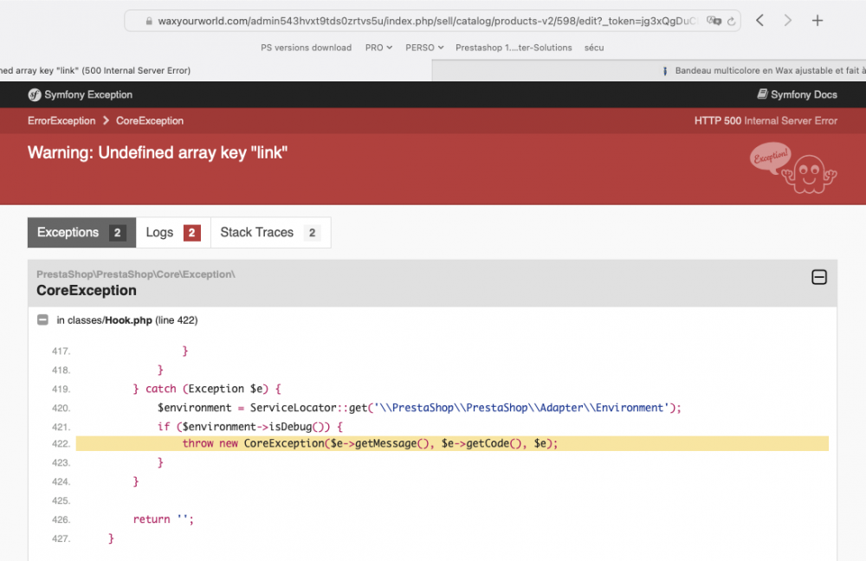Click the Symfony ghost exception illustration
The width and height of the screenshot is (866, 561).
click(x=793, y=169)
